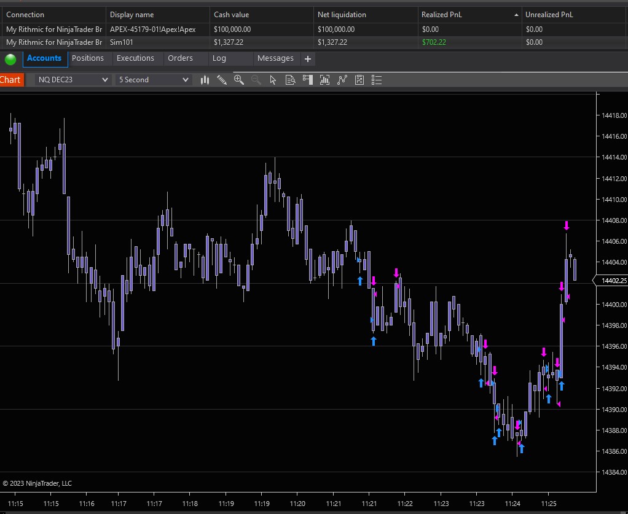Open the Executions tab
The width and height of the screenshot is (628, 514).
point(135,58)
